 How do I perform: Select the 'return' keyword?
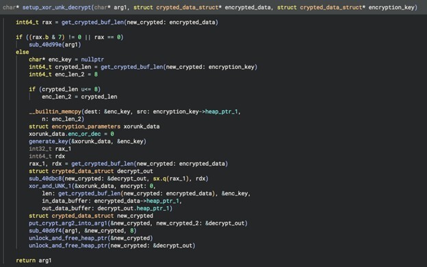(25, 260)
